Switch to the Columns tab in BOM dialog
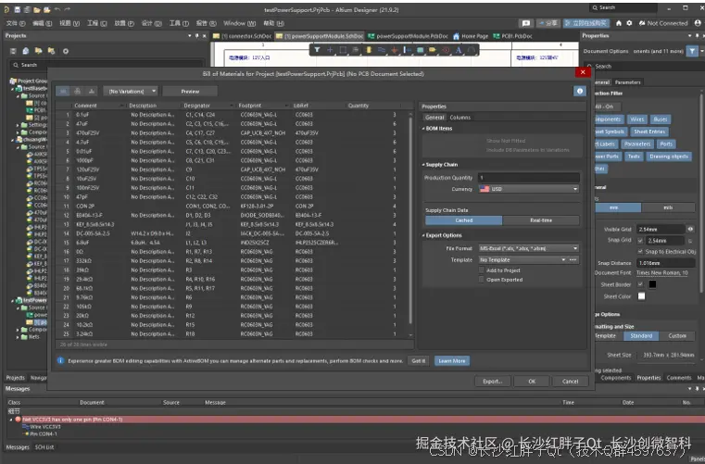The height and width of the screenshot is (464, 705). [460, 118]
